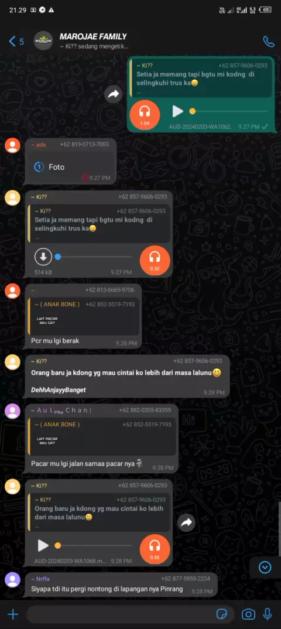Seek the WA1062 audio progress slider
Image resolution: width=281 pixels, height=629 pixels.
click(x=228, y=111)
